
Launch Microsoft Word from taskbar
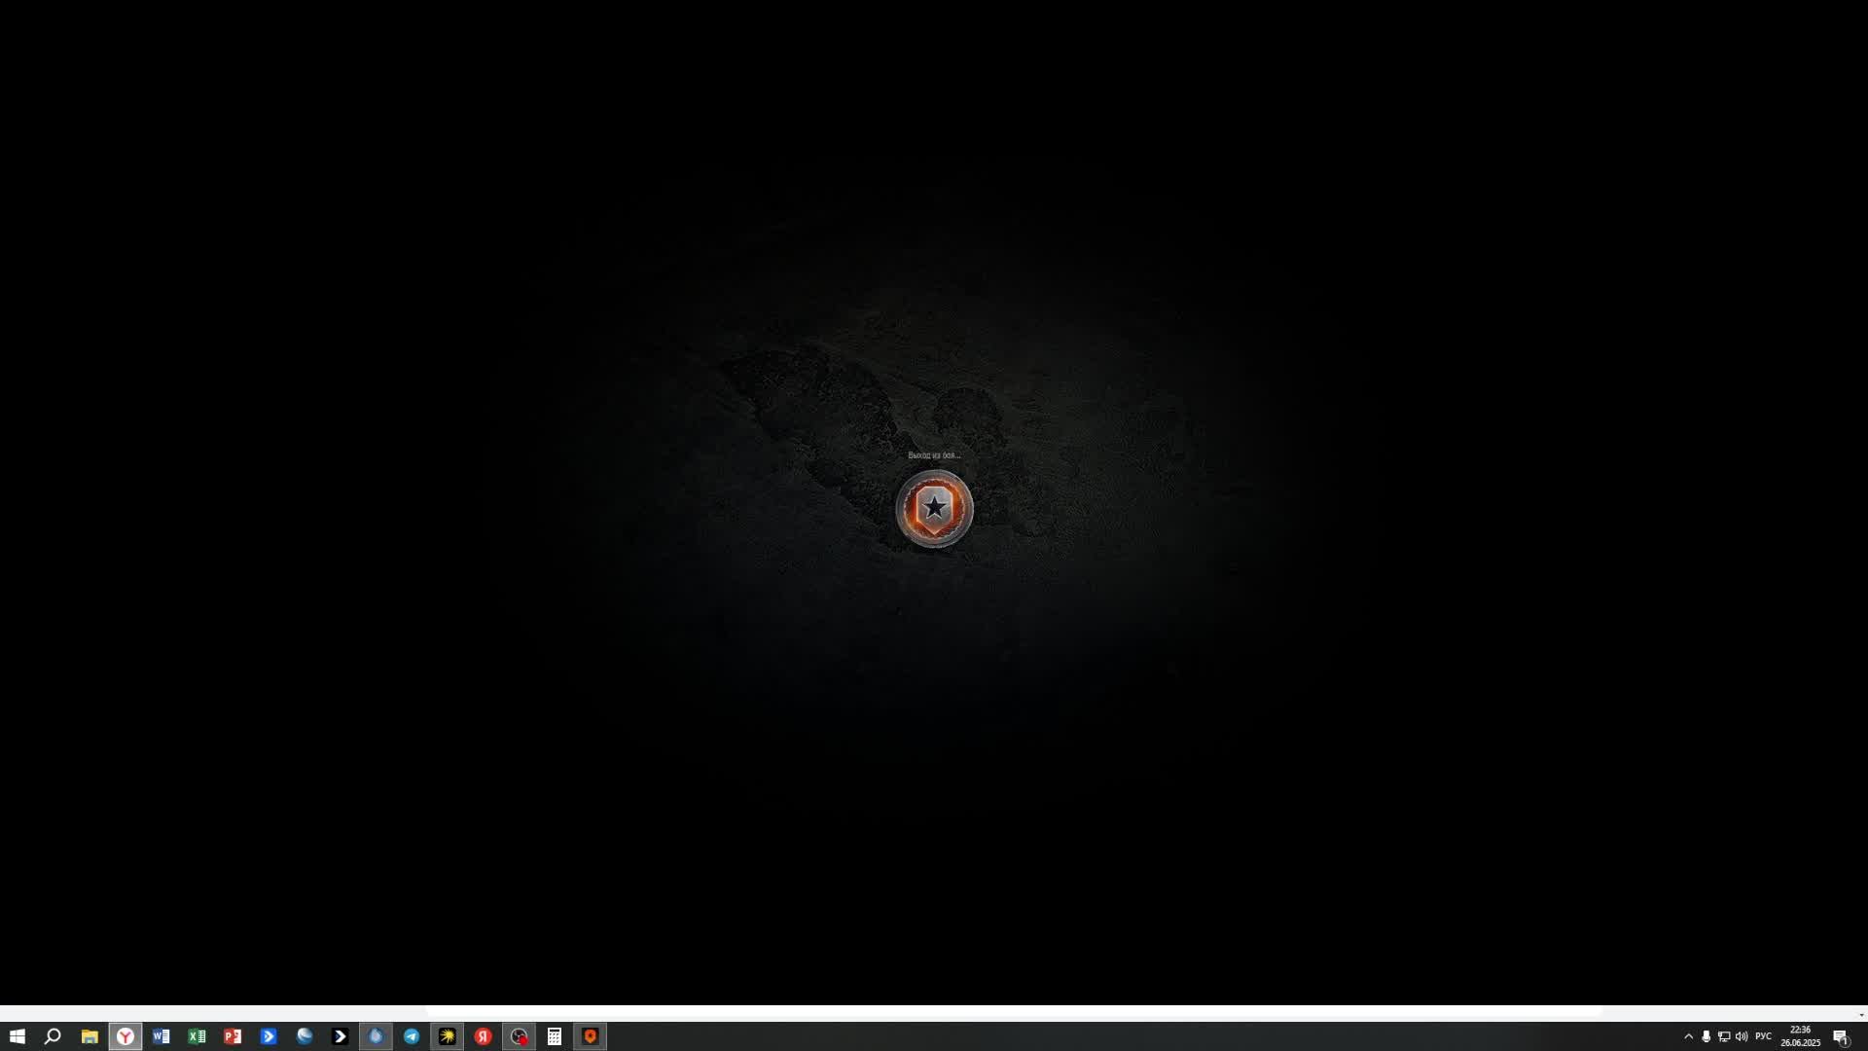pos(162,1036)
